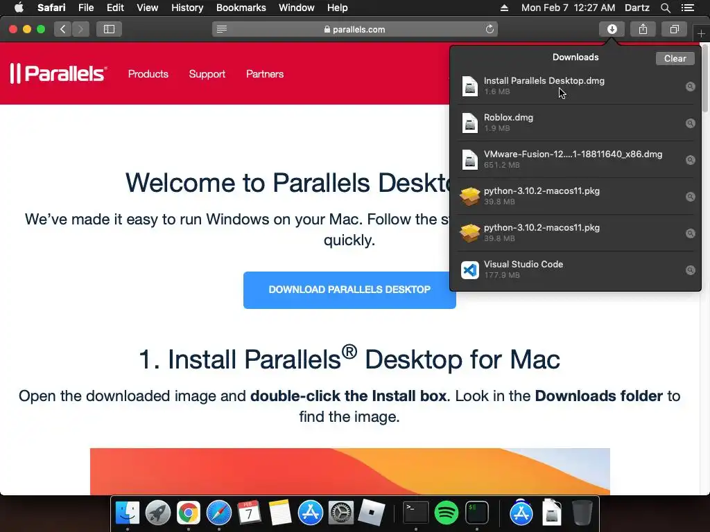The width and height of the screenshot is (710, 532).
Task: Open Trash in the Dock
Action: [582, 513]
